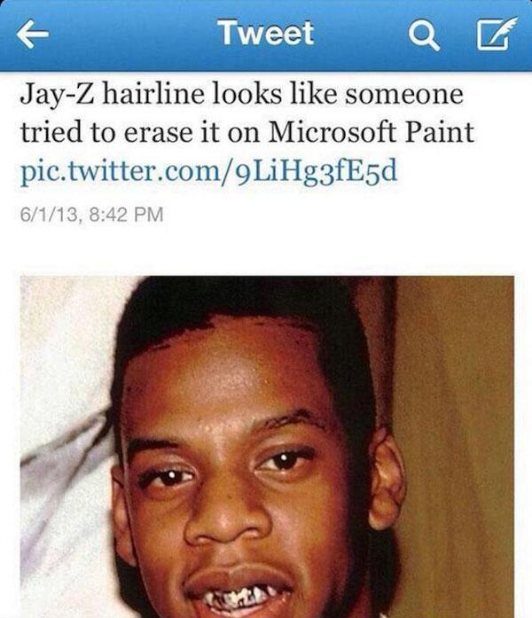The width and height of the screenshot is (532, 618).
Task: Return to timeline via the left arrow
Action: [32, 35]
